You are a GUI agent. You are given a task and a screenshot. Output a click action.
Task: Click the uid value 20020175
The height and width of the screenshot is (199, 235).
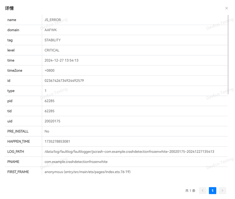tap(52, 121)
